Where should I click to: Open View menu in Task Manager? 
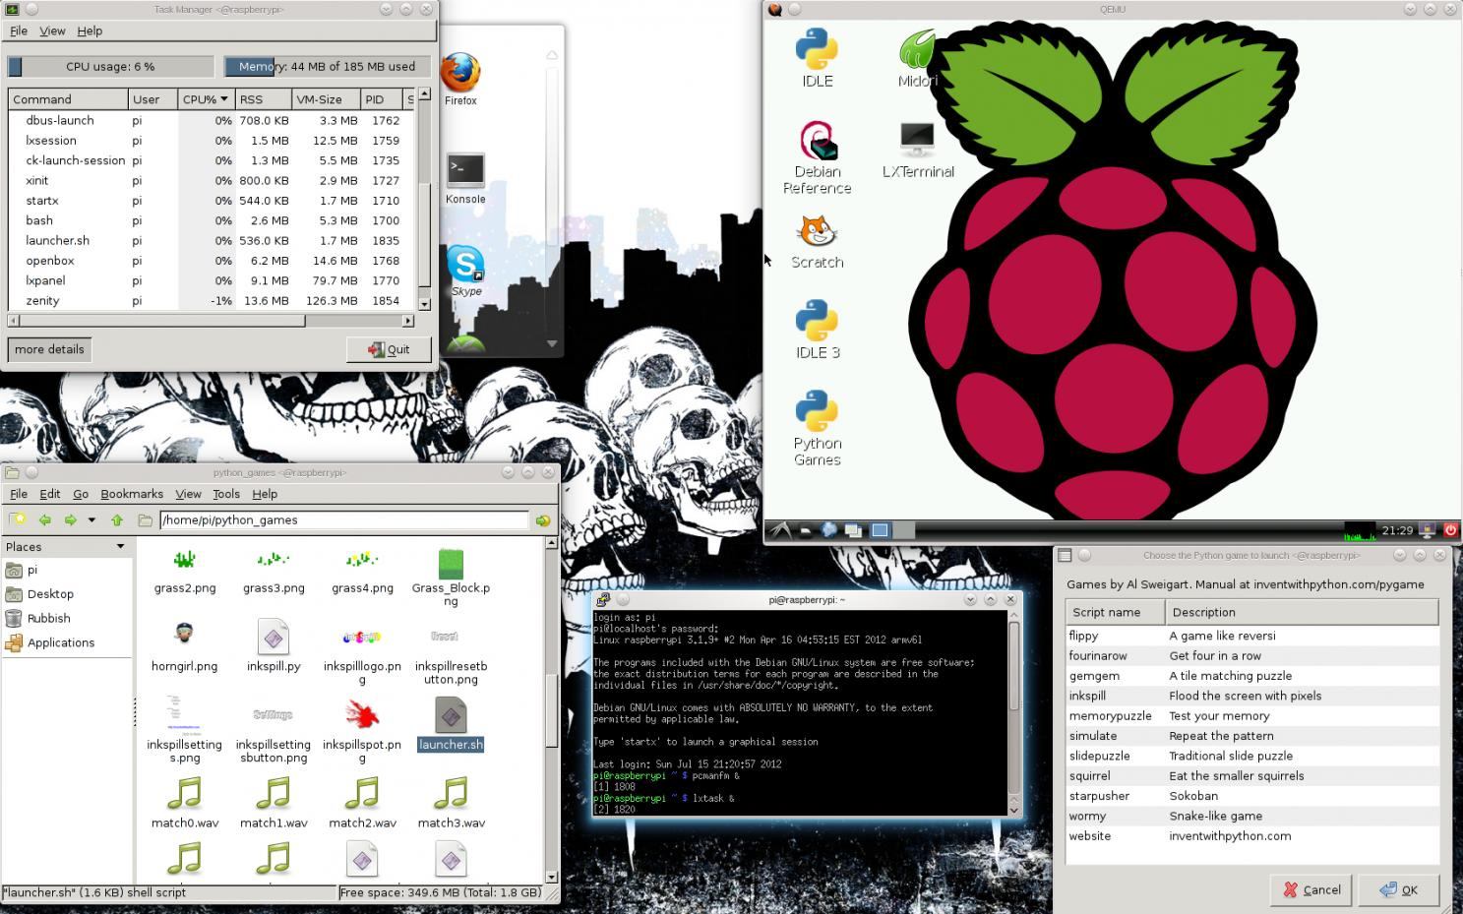(52, 30)
